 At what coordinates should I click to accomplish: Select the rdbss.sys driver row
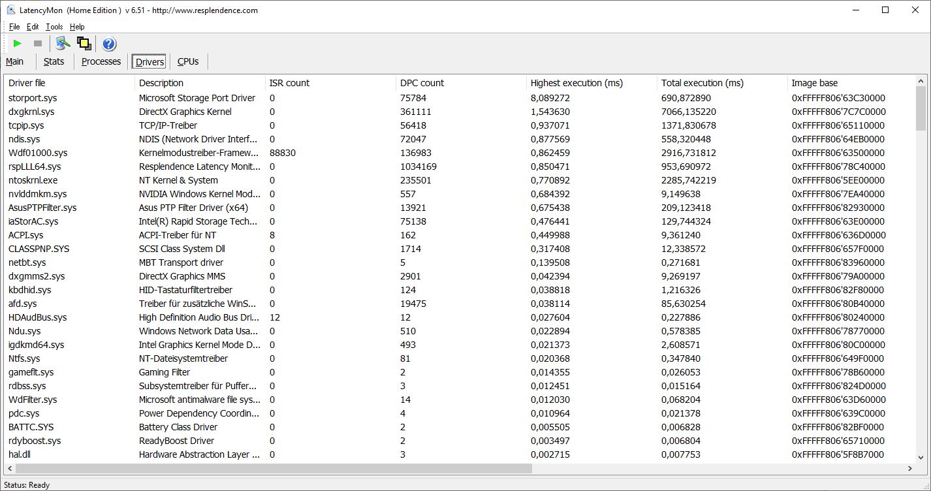[460, 386]
